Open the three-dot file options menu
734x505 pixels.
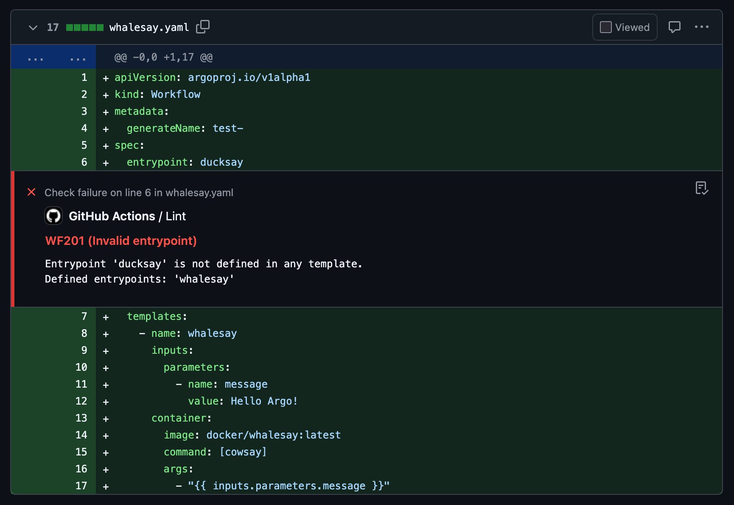pos(701,27)
